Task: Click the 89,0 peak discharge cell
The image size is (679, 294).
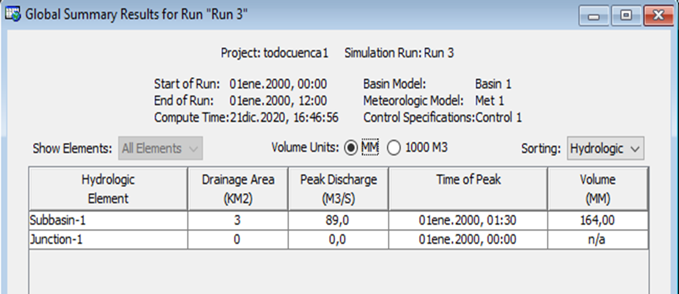Action: (338, 220)
